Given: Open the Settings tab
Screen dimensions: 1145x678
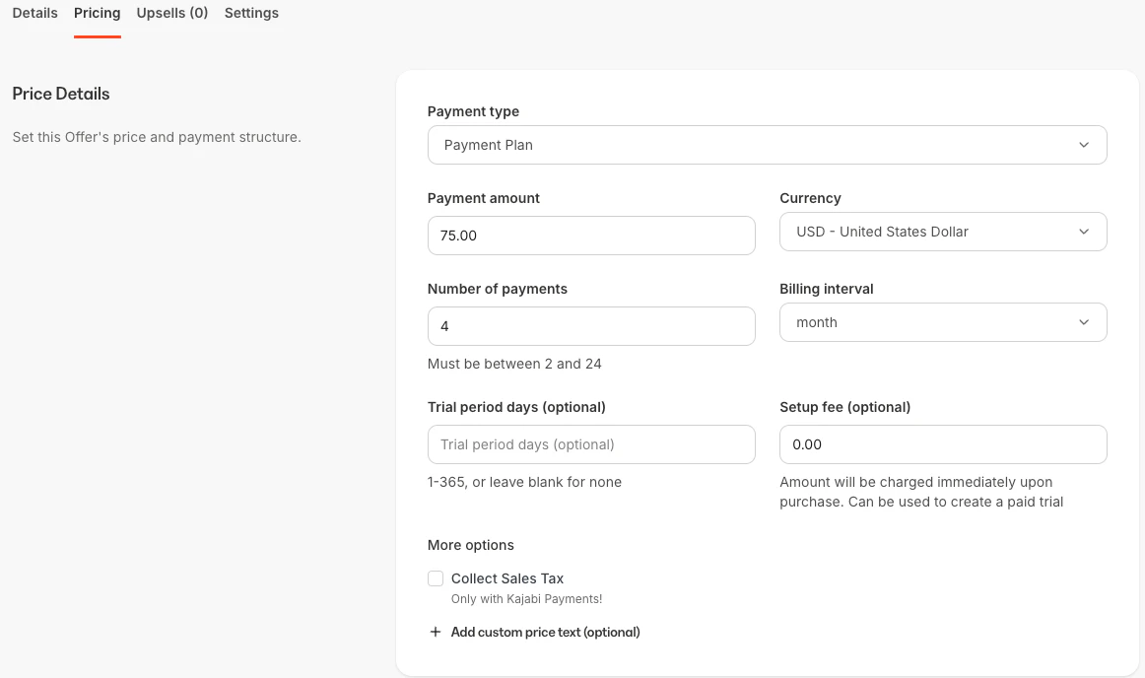Looking at the screenshot, I should [251, 13].
